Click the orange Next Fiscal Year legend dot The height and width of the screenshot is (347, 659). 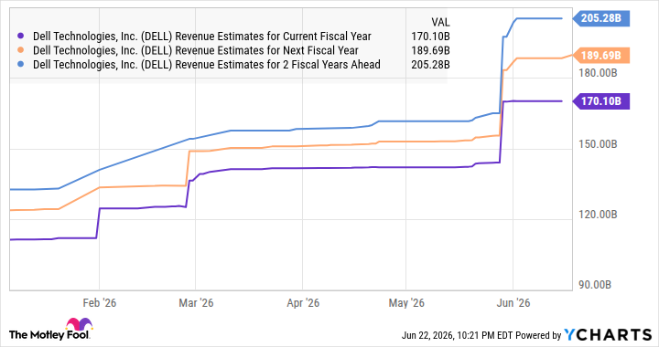coord(21,51)
